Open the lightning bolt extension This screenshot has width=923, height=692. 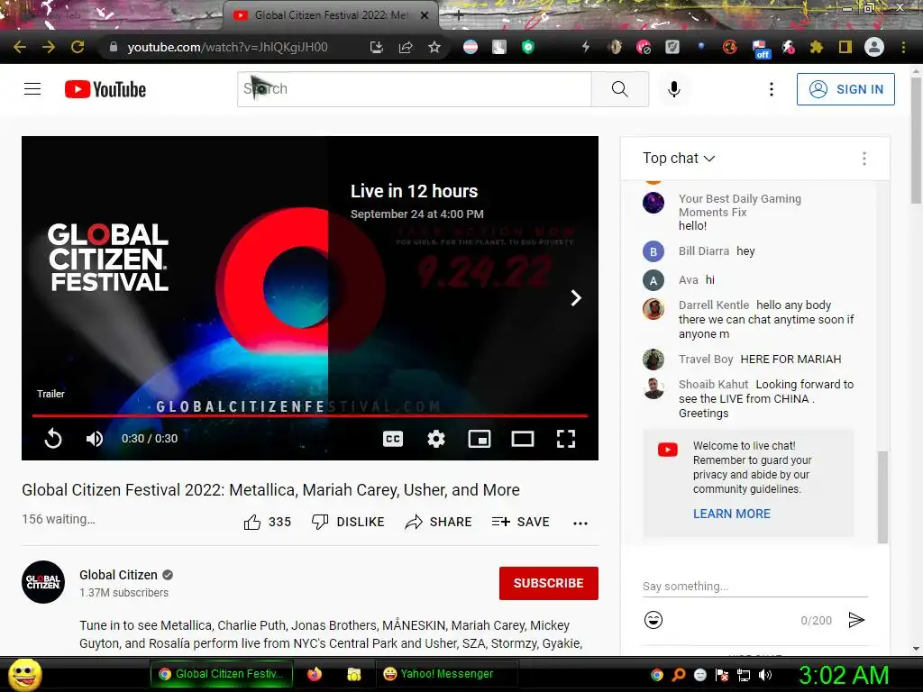586,47
